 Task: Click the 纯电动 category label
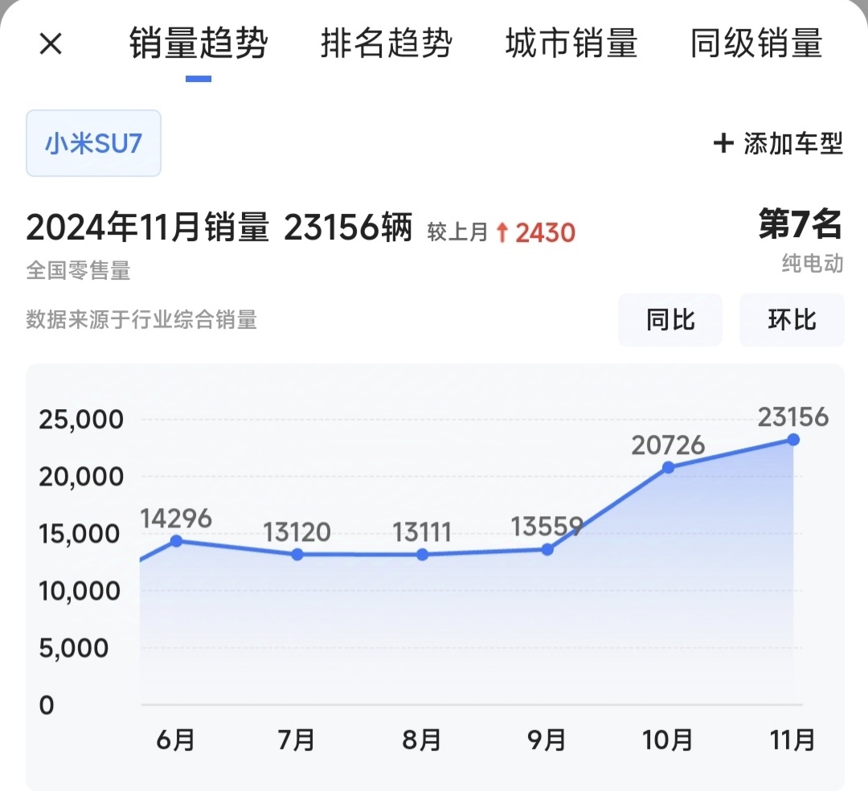[813, 264]
